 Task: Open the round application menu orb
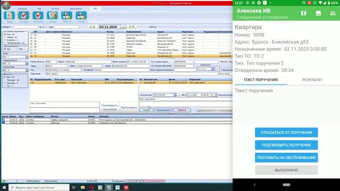point(6,5)
